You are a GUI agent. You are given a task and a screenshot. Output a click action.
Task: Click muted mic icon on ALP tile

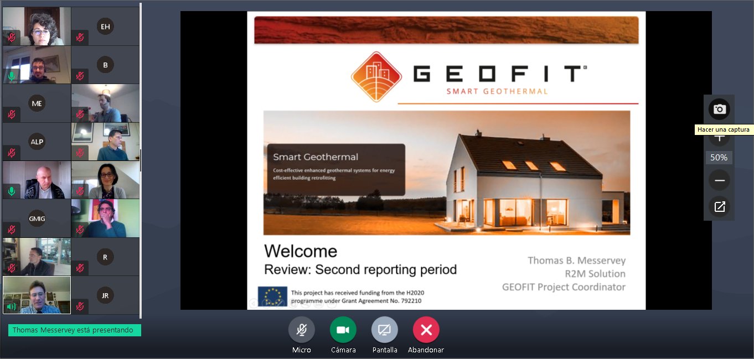(x=12, y=153)
